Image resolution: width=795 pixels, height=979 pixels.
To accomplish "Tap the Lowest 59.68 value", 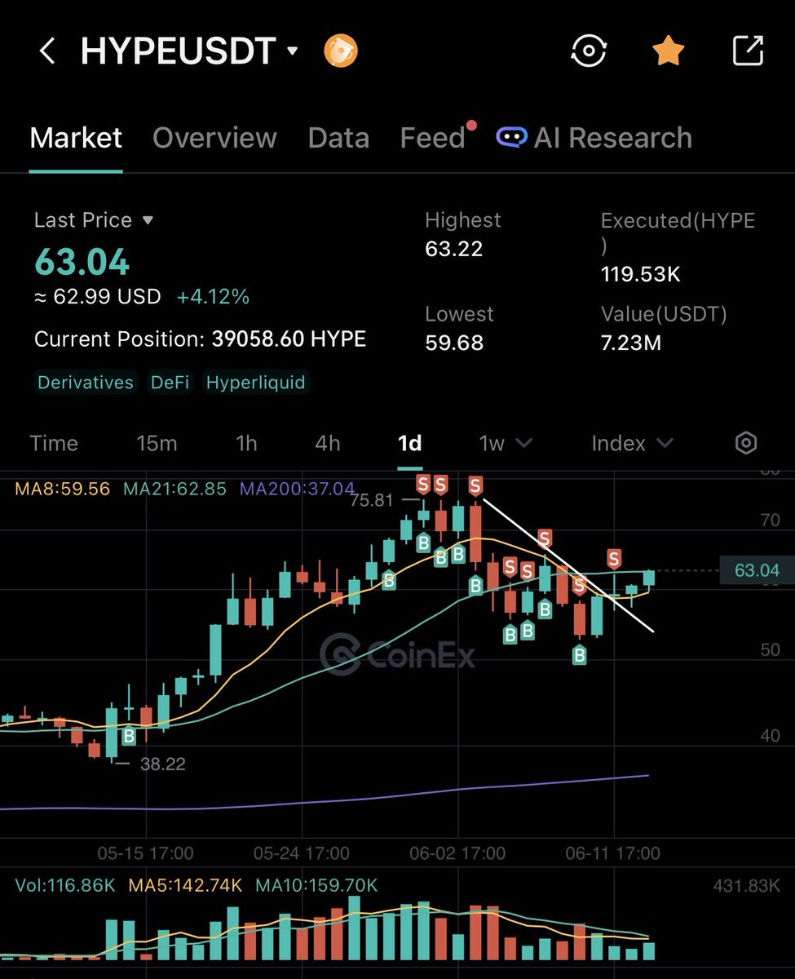I will 454,343.
